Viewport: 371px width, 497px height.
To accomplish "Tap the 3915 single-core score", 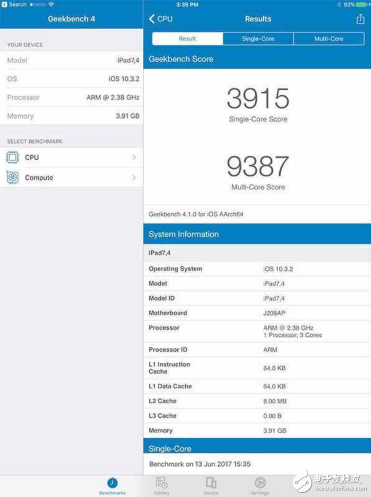I will [258, 98].
